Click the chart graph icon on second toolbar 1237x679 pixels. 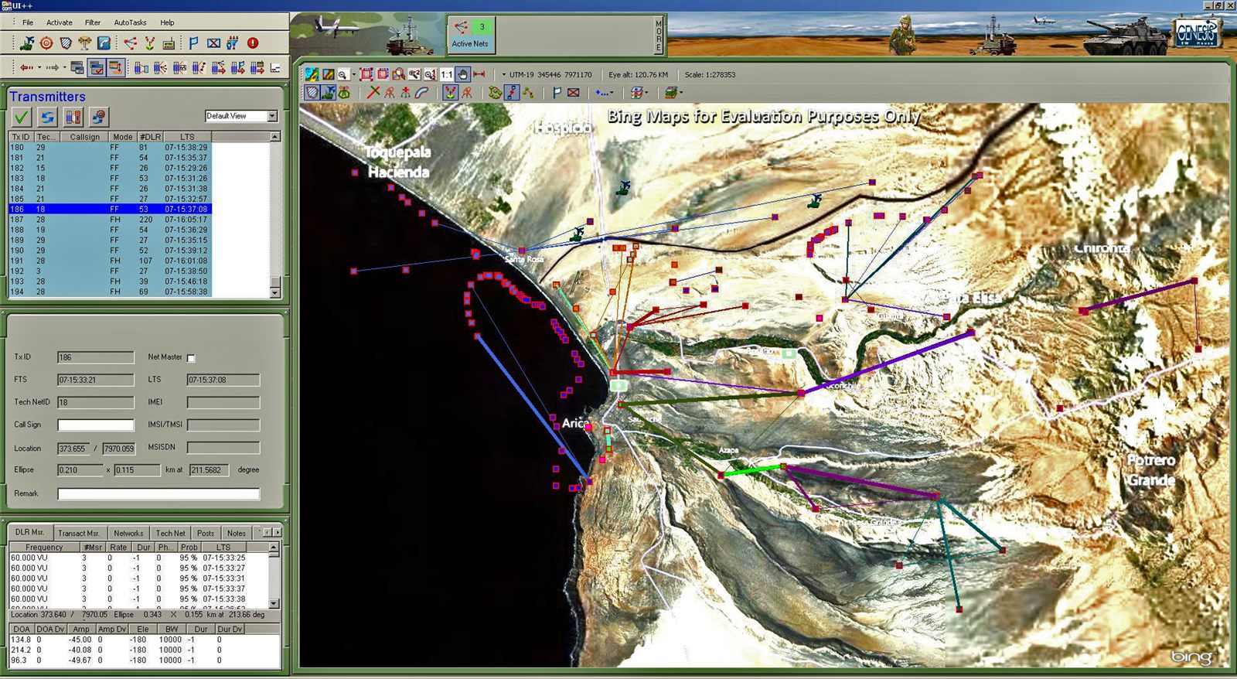[275, 68]
